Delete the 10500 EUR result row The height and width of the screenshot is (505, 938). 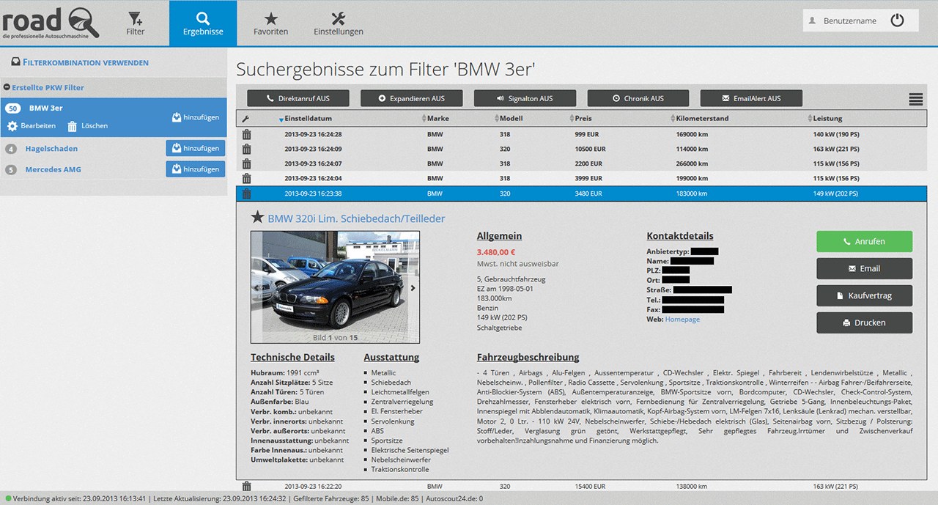tap(246, 149)
